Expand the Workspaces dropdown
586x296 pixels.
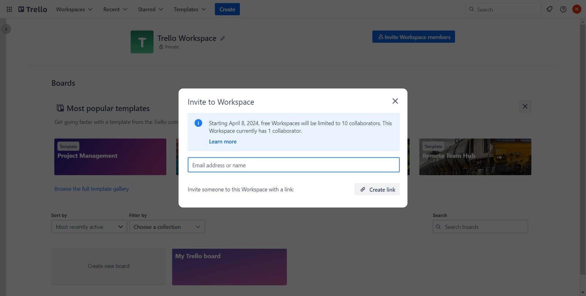[74, 9]
